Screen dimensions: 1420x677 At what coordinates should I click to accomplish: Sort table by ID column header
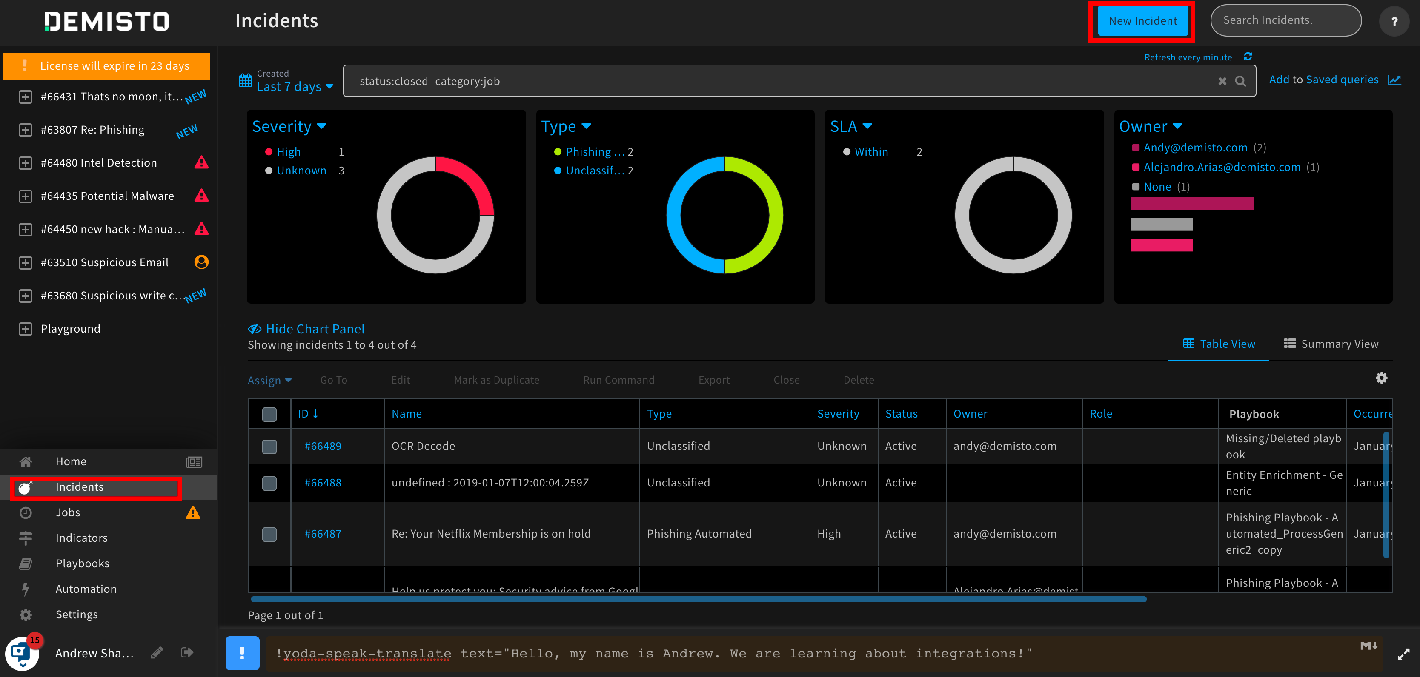click(x=308, y=414)
